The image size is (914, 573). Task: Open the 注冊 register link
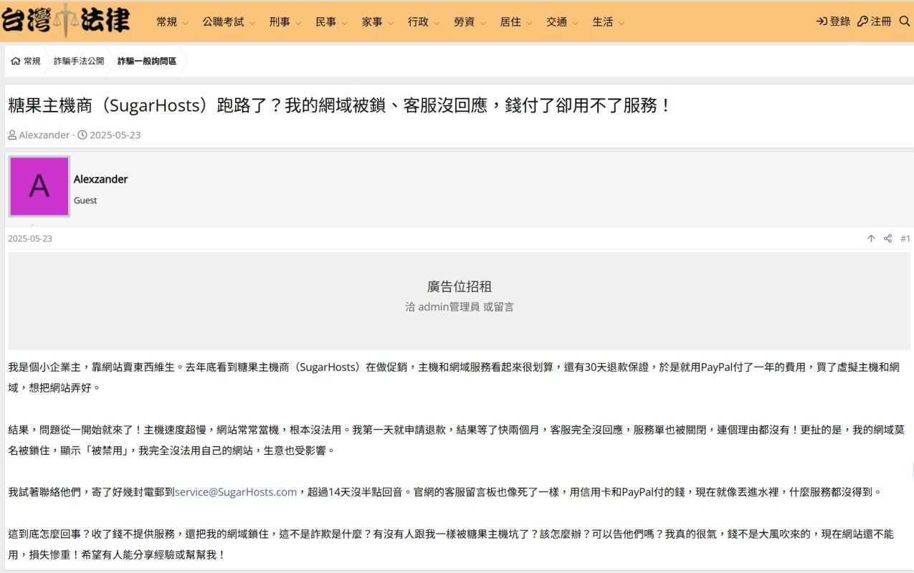point(875,21)
